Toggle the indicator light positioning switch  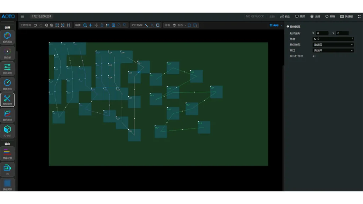314,56
